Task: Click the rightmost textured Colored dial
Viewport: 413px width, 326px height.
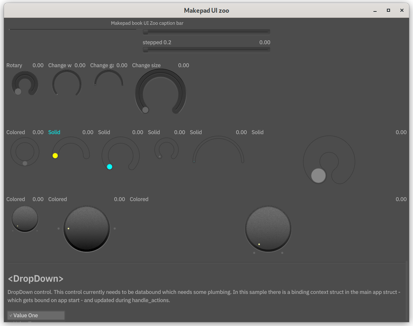Action: [268, 229]
